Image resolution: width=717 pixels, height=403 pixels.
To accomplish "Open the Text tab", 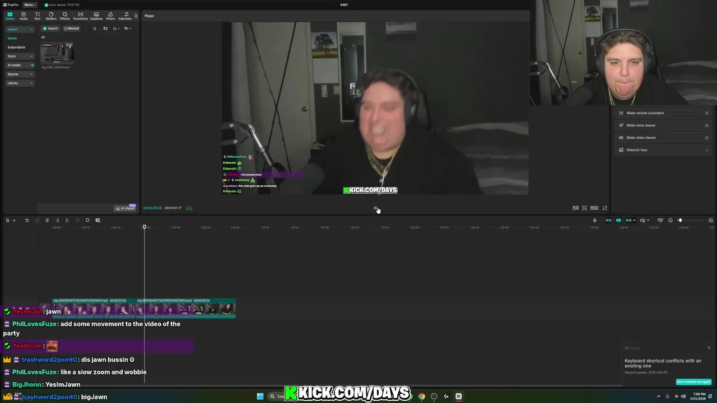I will coord(37,16).
